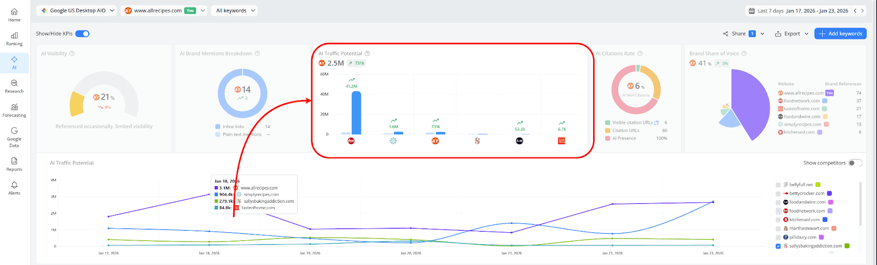Go to previous date range arrow

pyautogui.click(x=855, y=10)
